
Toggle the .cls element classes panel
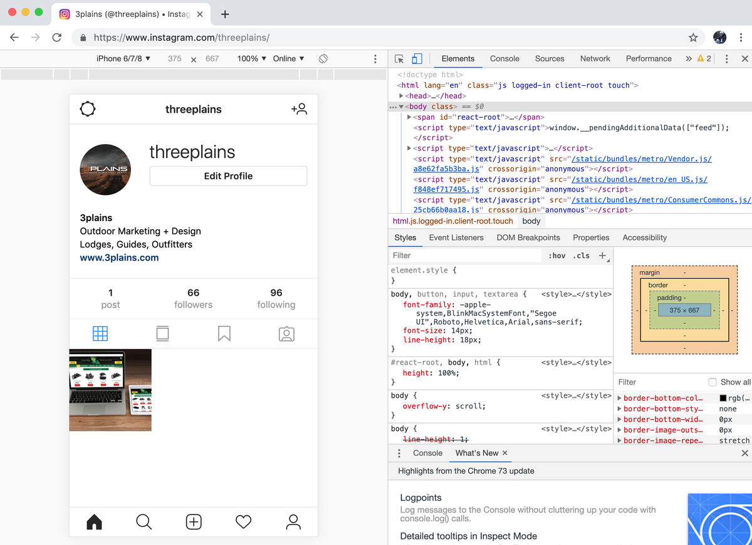tap(581, 256)
